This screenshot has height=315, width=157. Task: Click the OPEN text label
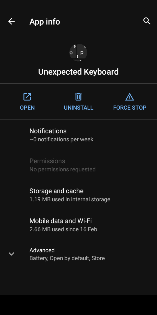(x=27, y=108)
